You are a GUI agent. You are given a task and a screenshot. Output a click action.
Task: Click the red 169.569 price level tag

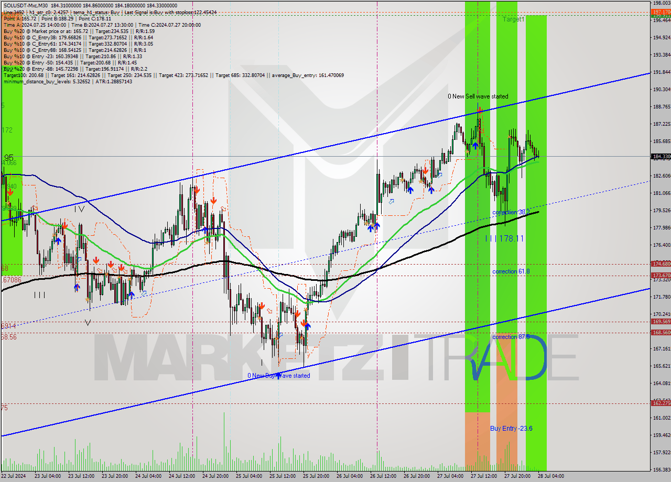click(661, 321)
